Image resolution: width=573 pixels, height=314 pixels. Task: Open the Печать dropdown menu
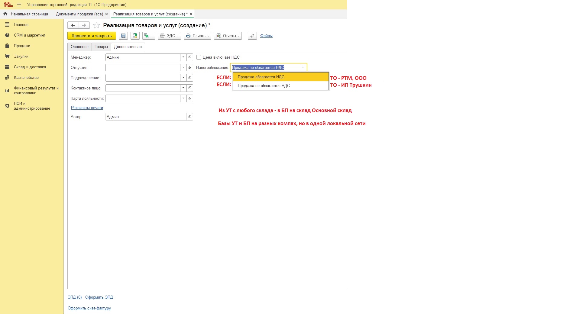[x=197, y=36]
